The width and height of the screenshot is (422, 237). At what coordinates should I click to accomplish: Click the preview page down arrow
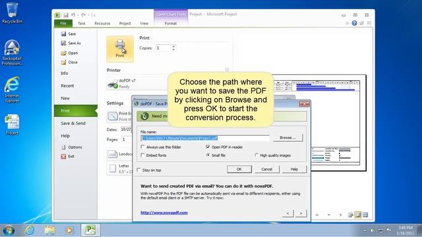(x=328, y=215)
